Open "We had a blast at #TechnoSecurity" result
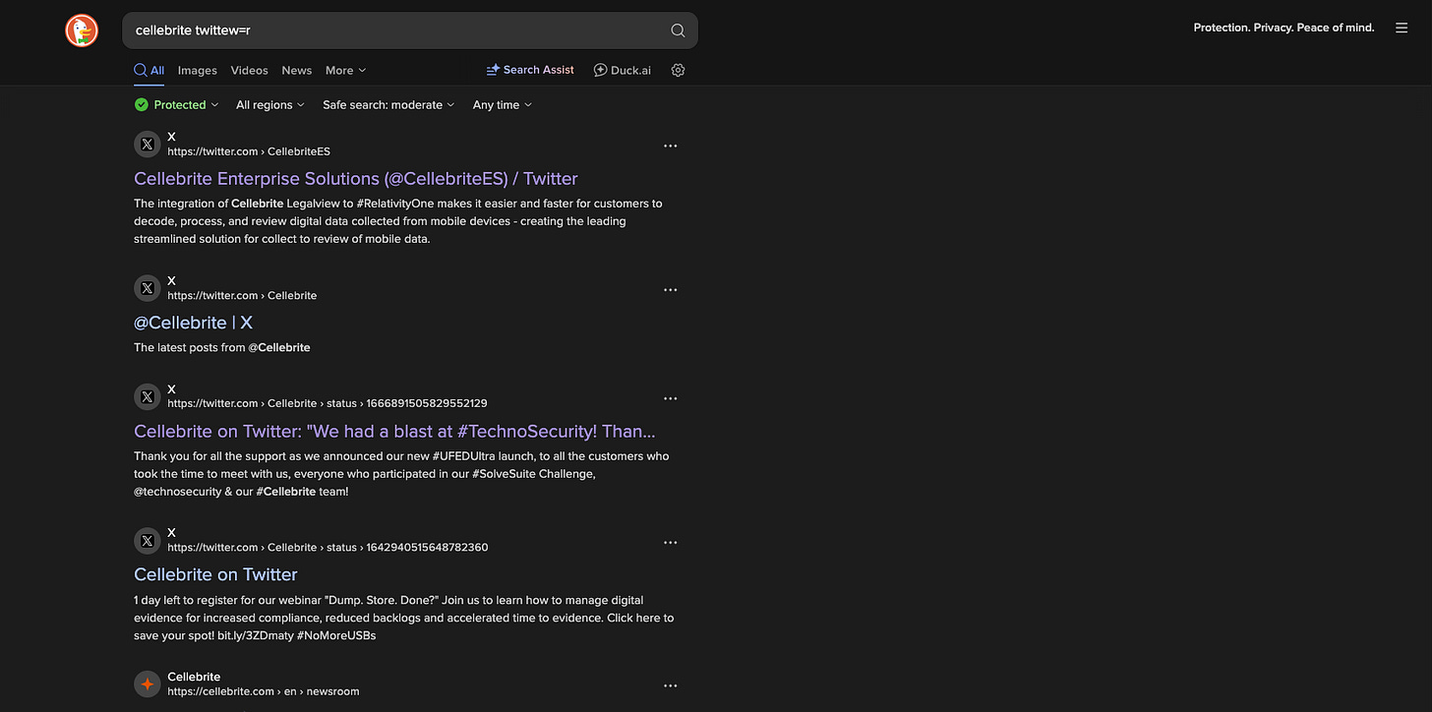Image resolution: width=1432 pixels, height=712 pixels. pos(394,431)
